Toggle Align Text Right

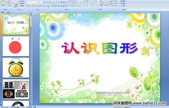pyautogui.click(x=58, y=6)
